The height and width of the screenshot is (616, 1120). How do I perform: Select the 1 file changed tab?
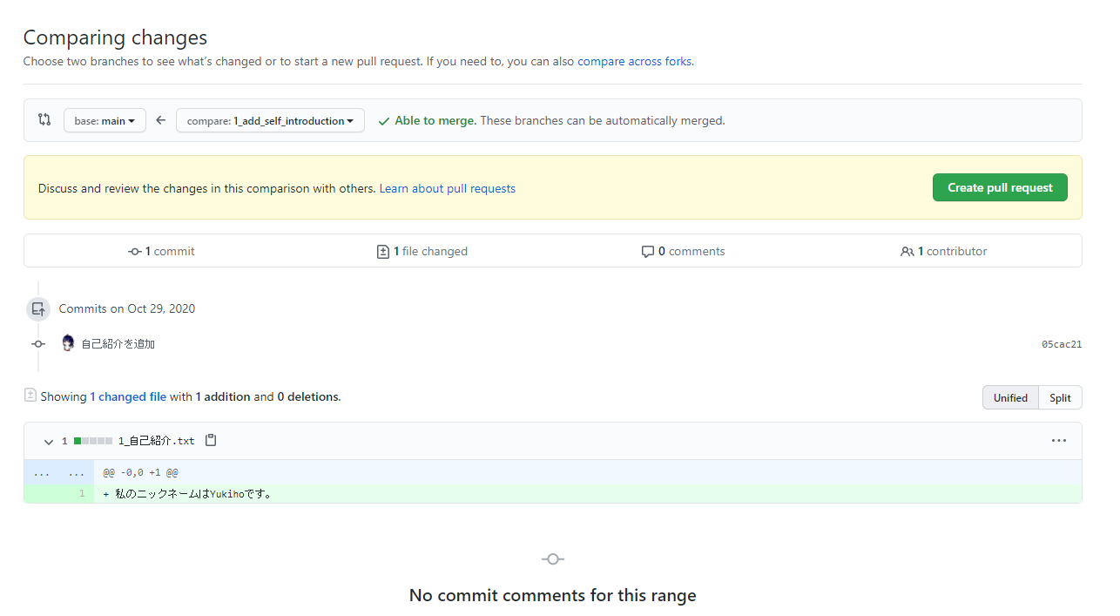pos(422,252)
